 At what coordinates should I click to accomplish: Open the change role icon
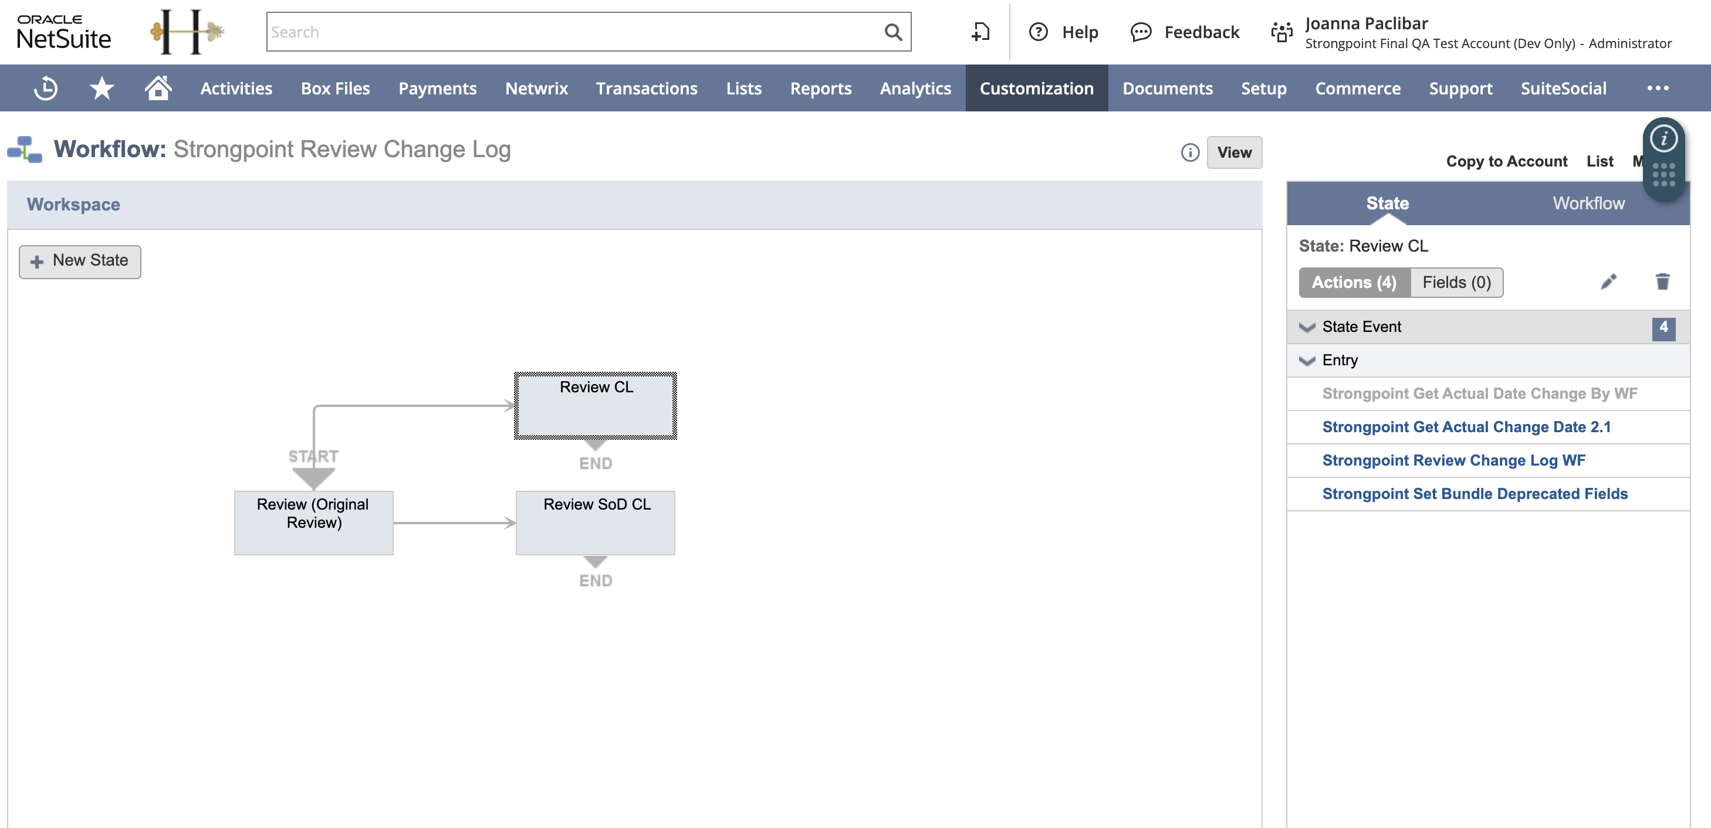(1281, 32)
